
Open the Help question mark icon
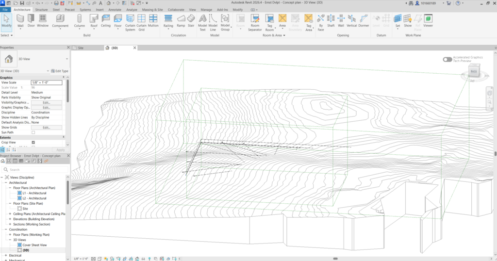[x=458, y=3]
